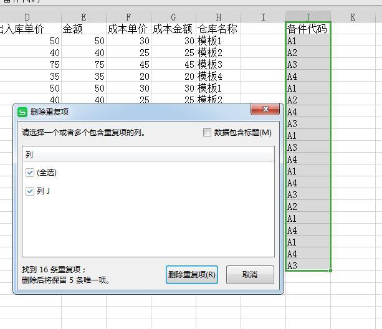The image size is (382, 329).
Task: Click the 出入库单价 header cell
Action: 31,29
